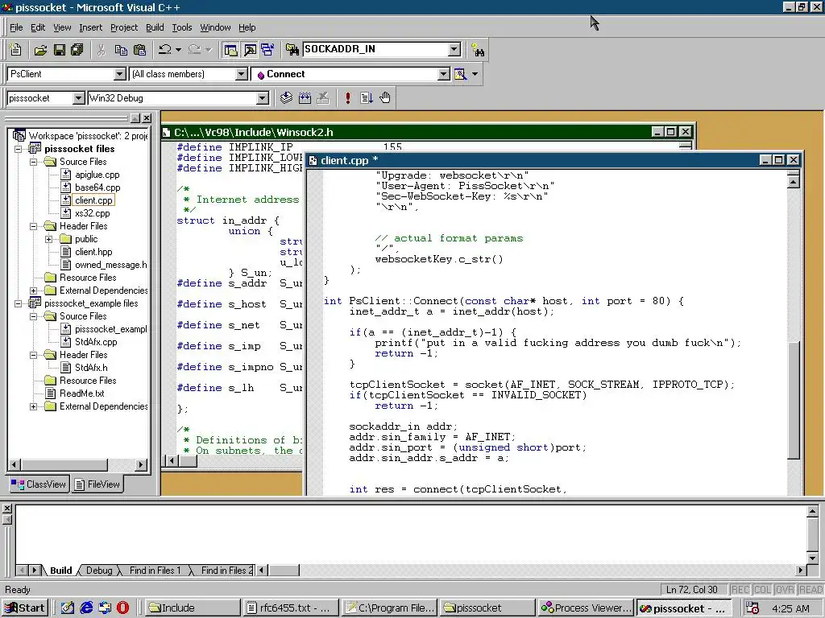
Task: Execute program with red exclamation icon
Action: click(348, 97)
